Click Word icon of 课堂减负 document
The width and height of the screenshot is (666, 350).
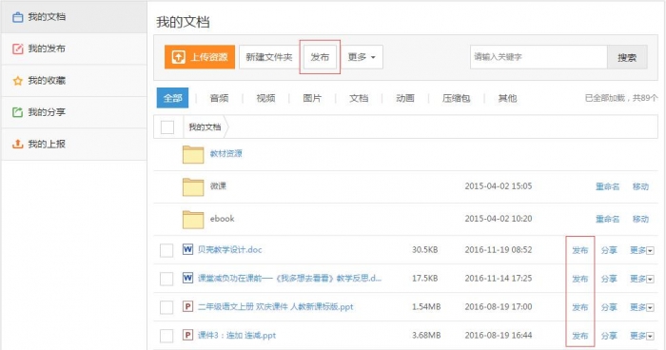pyautogui.click(x=187, y=278)
